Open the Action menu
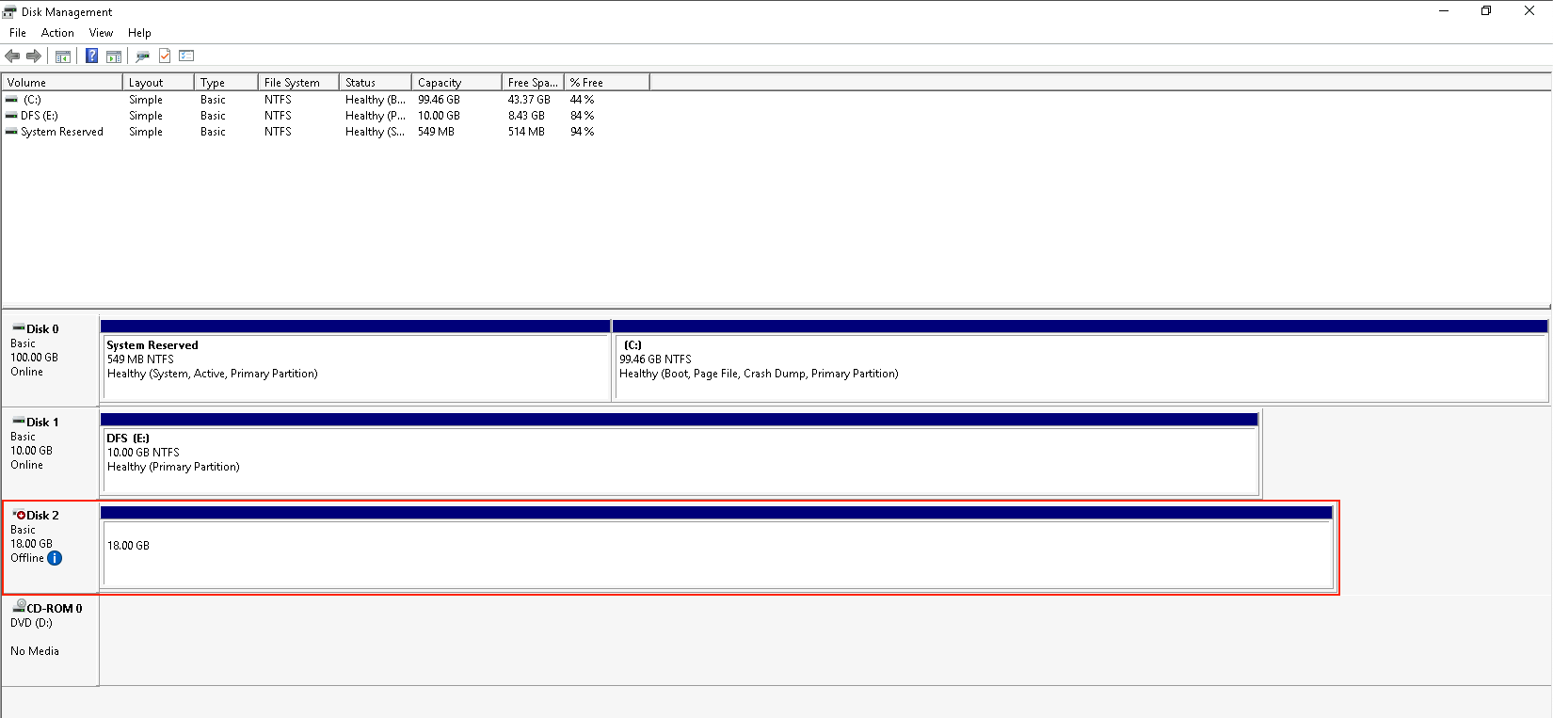This screenshot has height=718, width=1553. [x=57, y=33]
